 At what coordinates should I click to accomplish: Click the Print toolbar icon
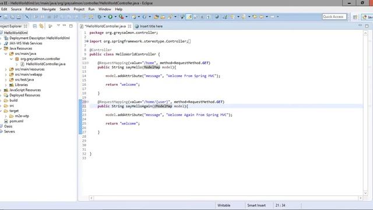tap(19, 17)
